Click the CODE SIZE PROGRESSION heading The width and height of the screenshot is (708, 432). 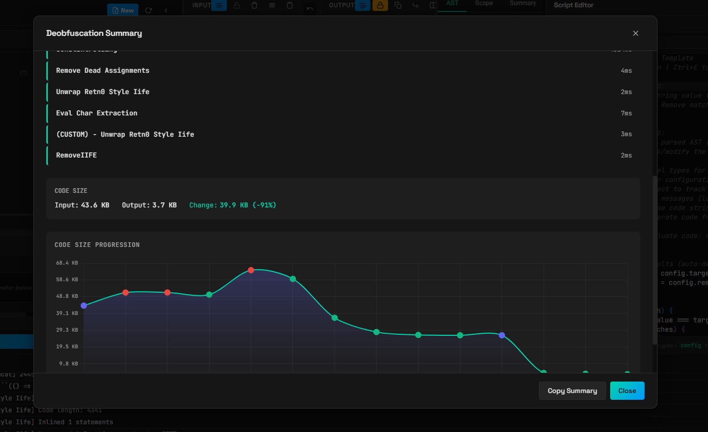[97, 245]
